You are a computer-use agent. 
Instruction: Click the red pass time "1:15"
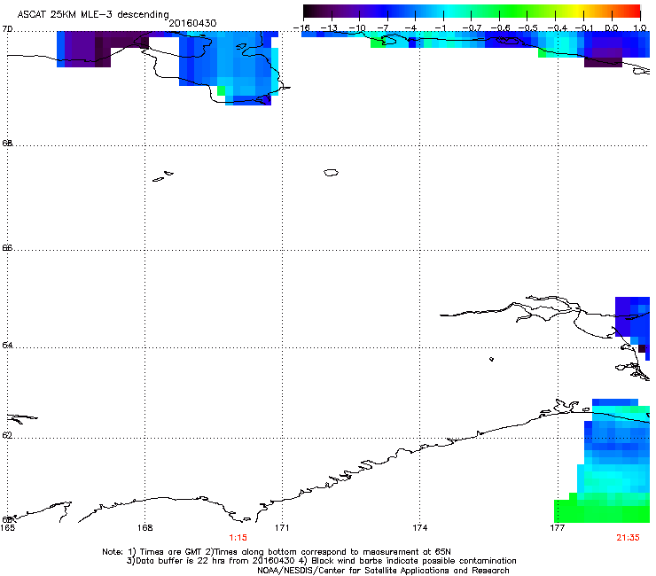pyautogui.click(x=238, y=538)
